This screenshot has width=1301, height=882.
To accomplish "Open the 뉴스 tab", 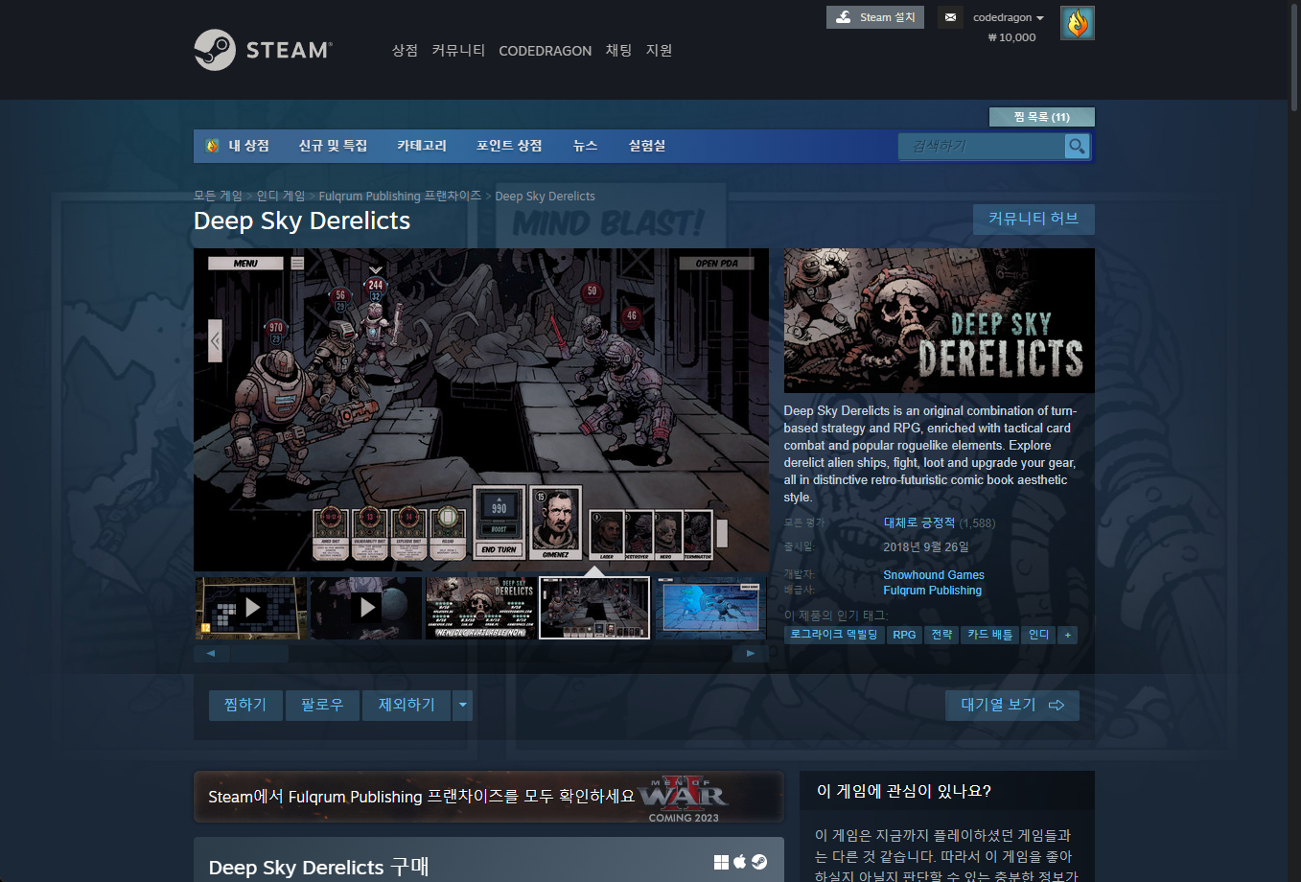I will [585, 146].
